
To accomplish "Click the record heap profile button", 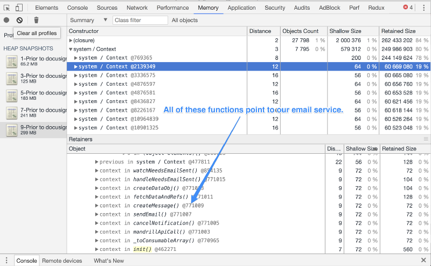I will click(x=6, y=20).
